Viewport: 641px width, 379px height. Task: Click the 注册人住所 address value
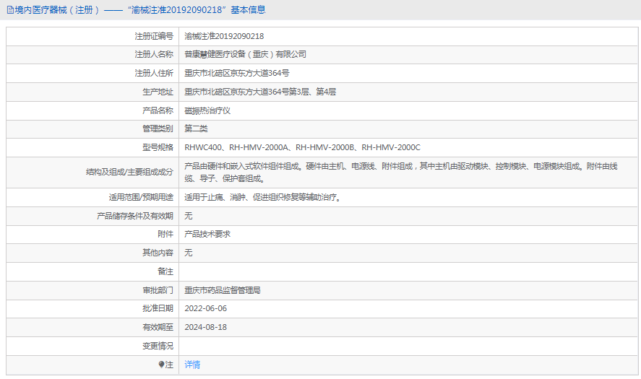[237, 73]
